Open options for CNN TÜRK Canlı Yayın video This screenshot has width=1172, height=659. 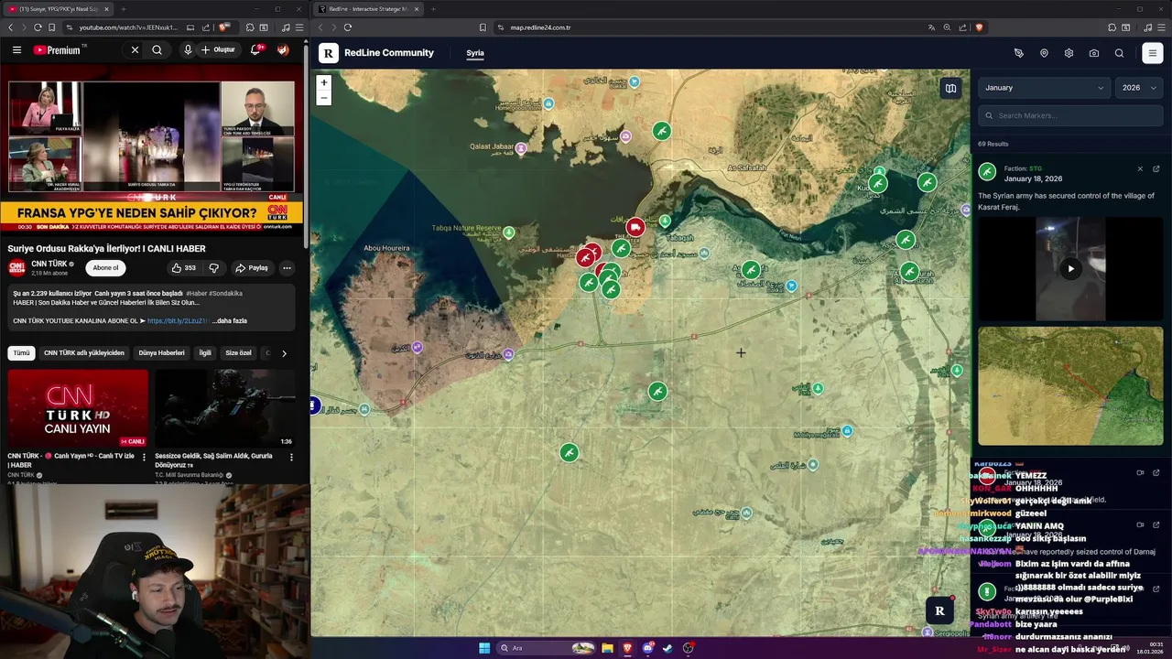[x=144, y=457]
